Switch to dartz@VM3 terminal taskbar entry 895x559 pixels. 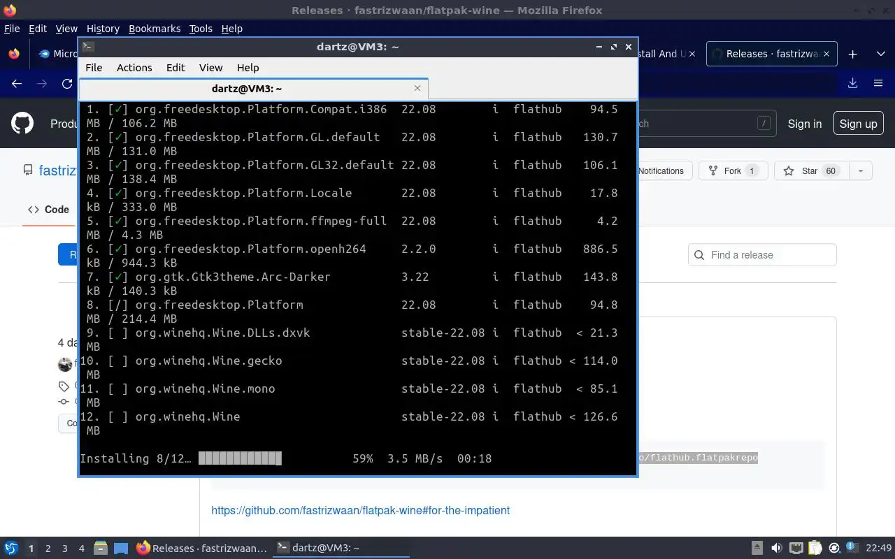click(x=340, y=548)
